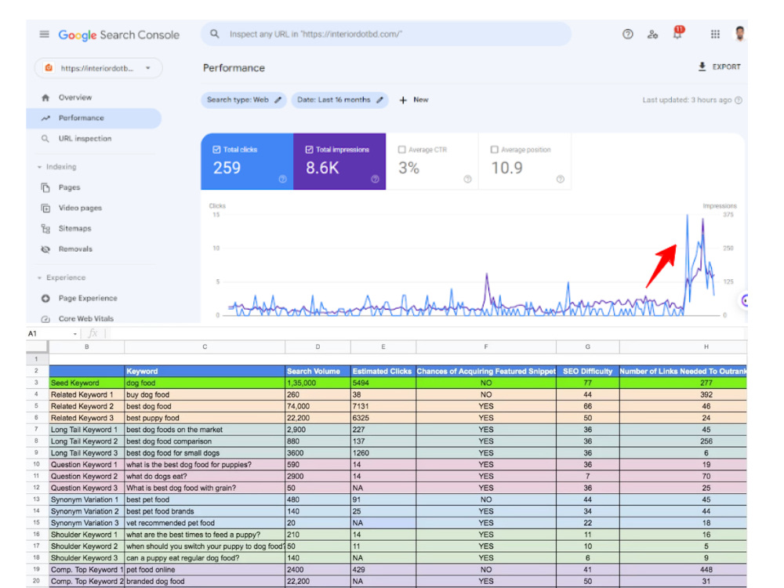This screenshot has height=588, width=784.
Task: Open the property selector dropdown
Action: coord(99,68)
